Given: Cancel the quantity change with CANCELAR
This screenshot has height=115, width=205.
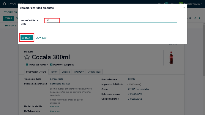Looking at the screenshot, I should click(41, 38).
